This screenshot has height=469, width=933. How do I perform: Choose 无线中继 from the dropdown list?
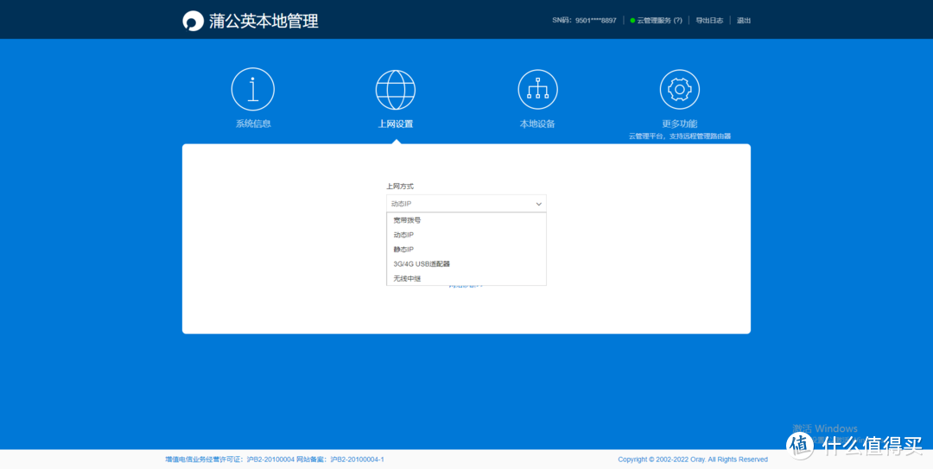click(466, 278)
